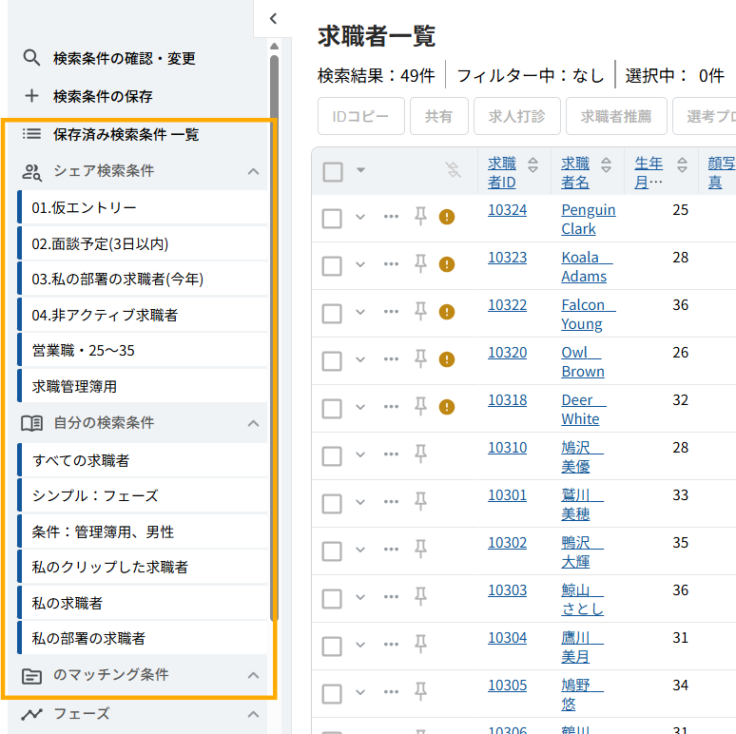Viewport: 736px width, 734px height.
Task: Open job seeker ID 10318 link
Action: point(507,400)
